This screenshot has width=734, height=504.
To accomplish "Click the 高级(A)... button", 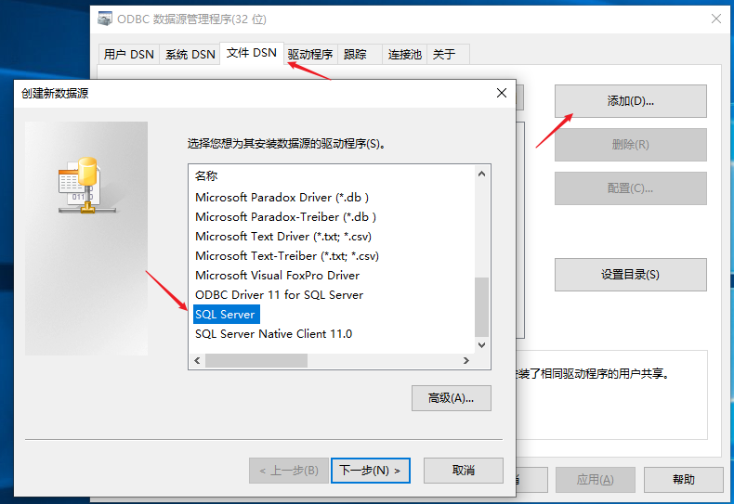I will [x=452, y=398].
